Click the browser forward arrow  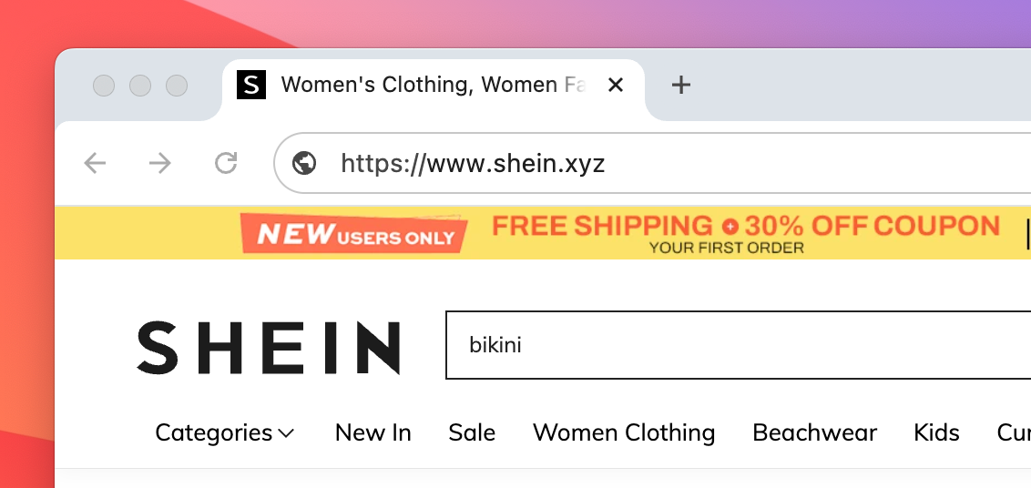(160, 163)
